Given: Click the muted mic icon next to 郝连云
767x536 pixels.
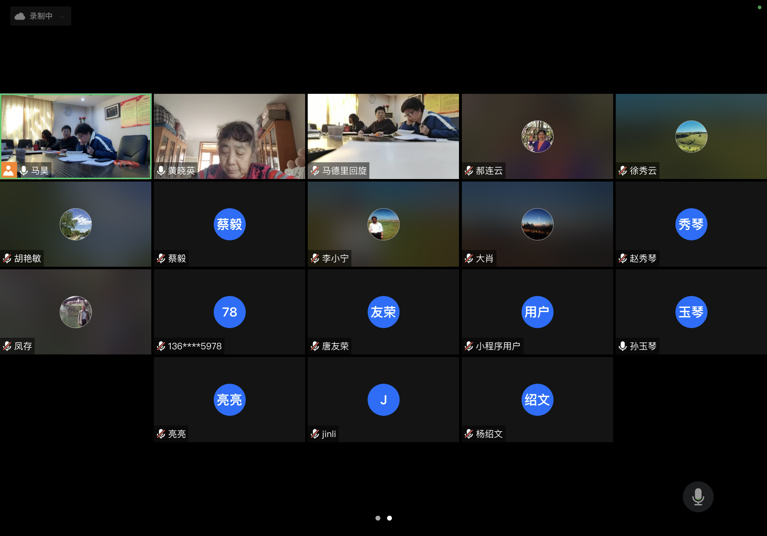Looking at the screenshot, I should [469, 170].
